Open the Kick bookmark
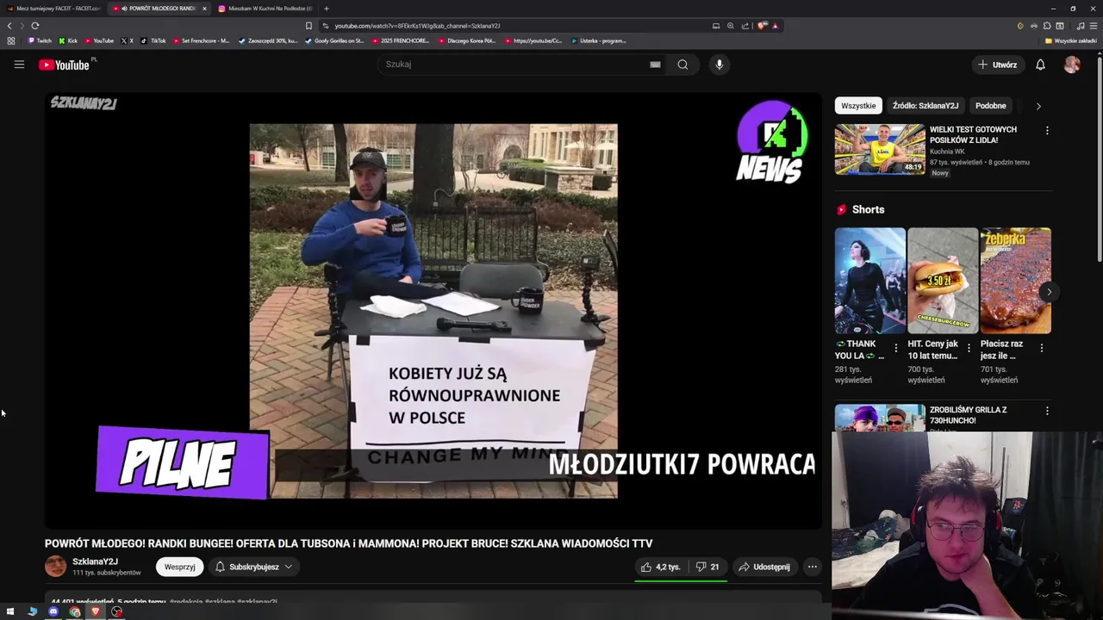 (x=68, y=40)
